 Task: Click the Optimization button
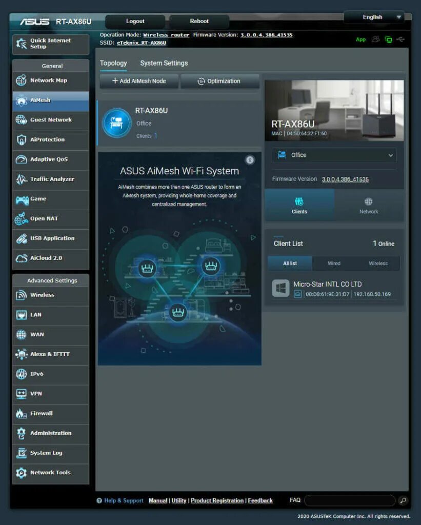pos(219,81)
